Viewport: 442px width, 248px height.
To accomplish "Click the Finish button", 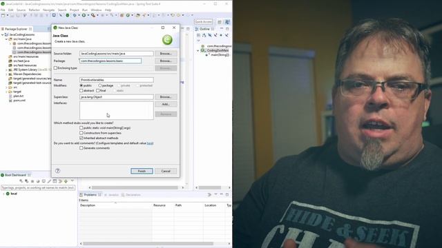I will tap(142, 171).
